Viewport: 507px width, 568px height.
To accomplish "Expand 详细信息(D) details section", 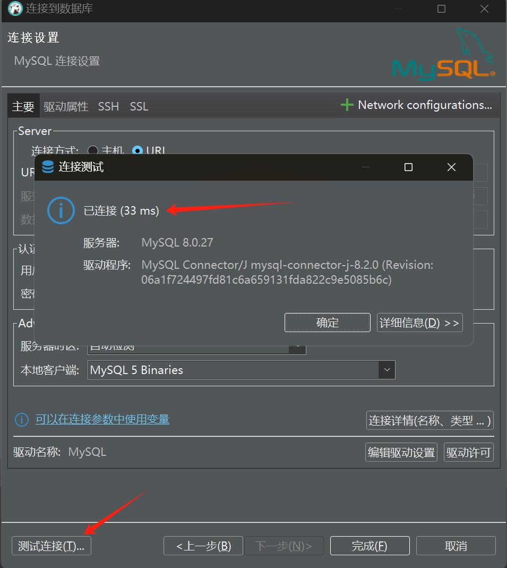I will (419, 323).
